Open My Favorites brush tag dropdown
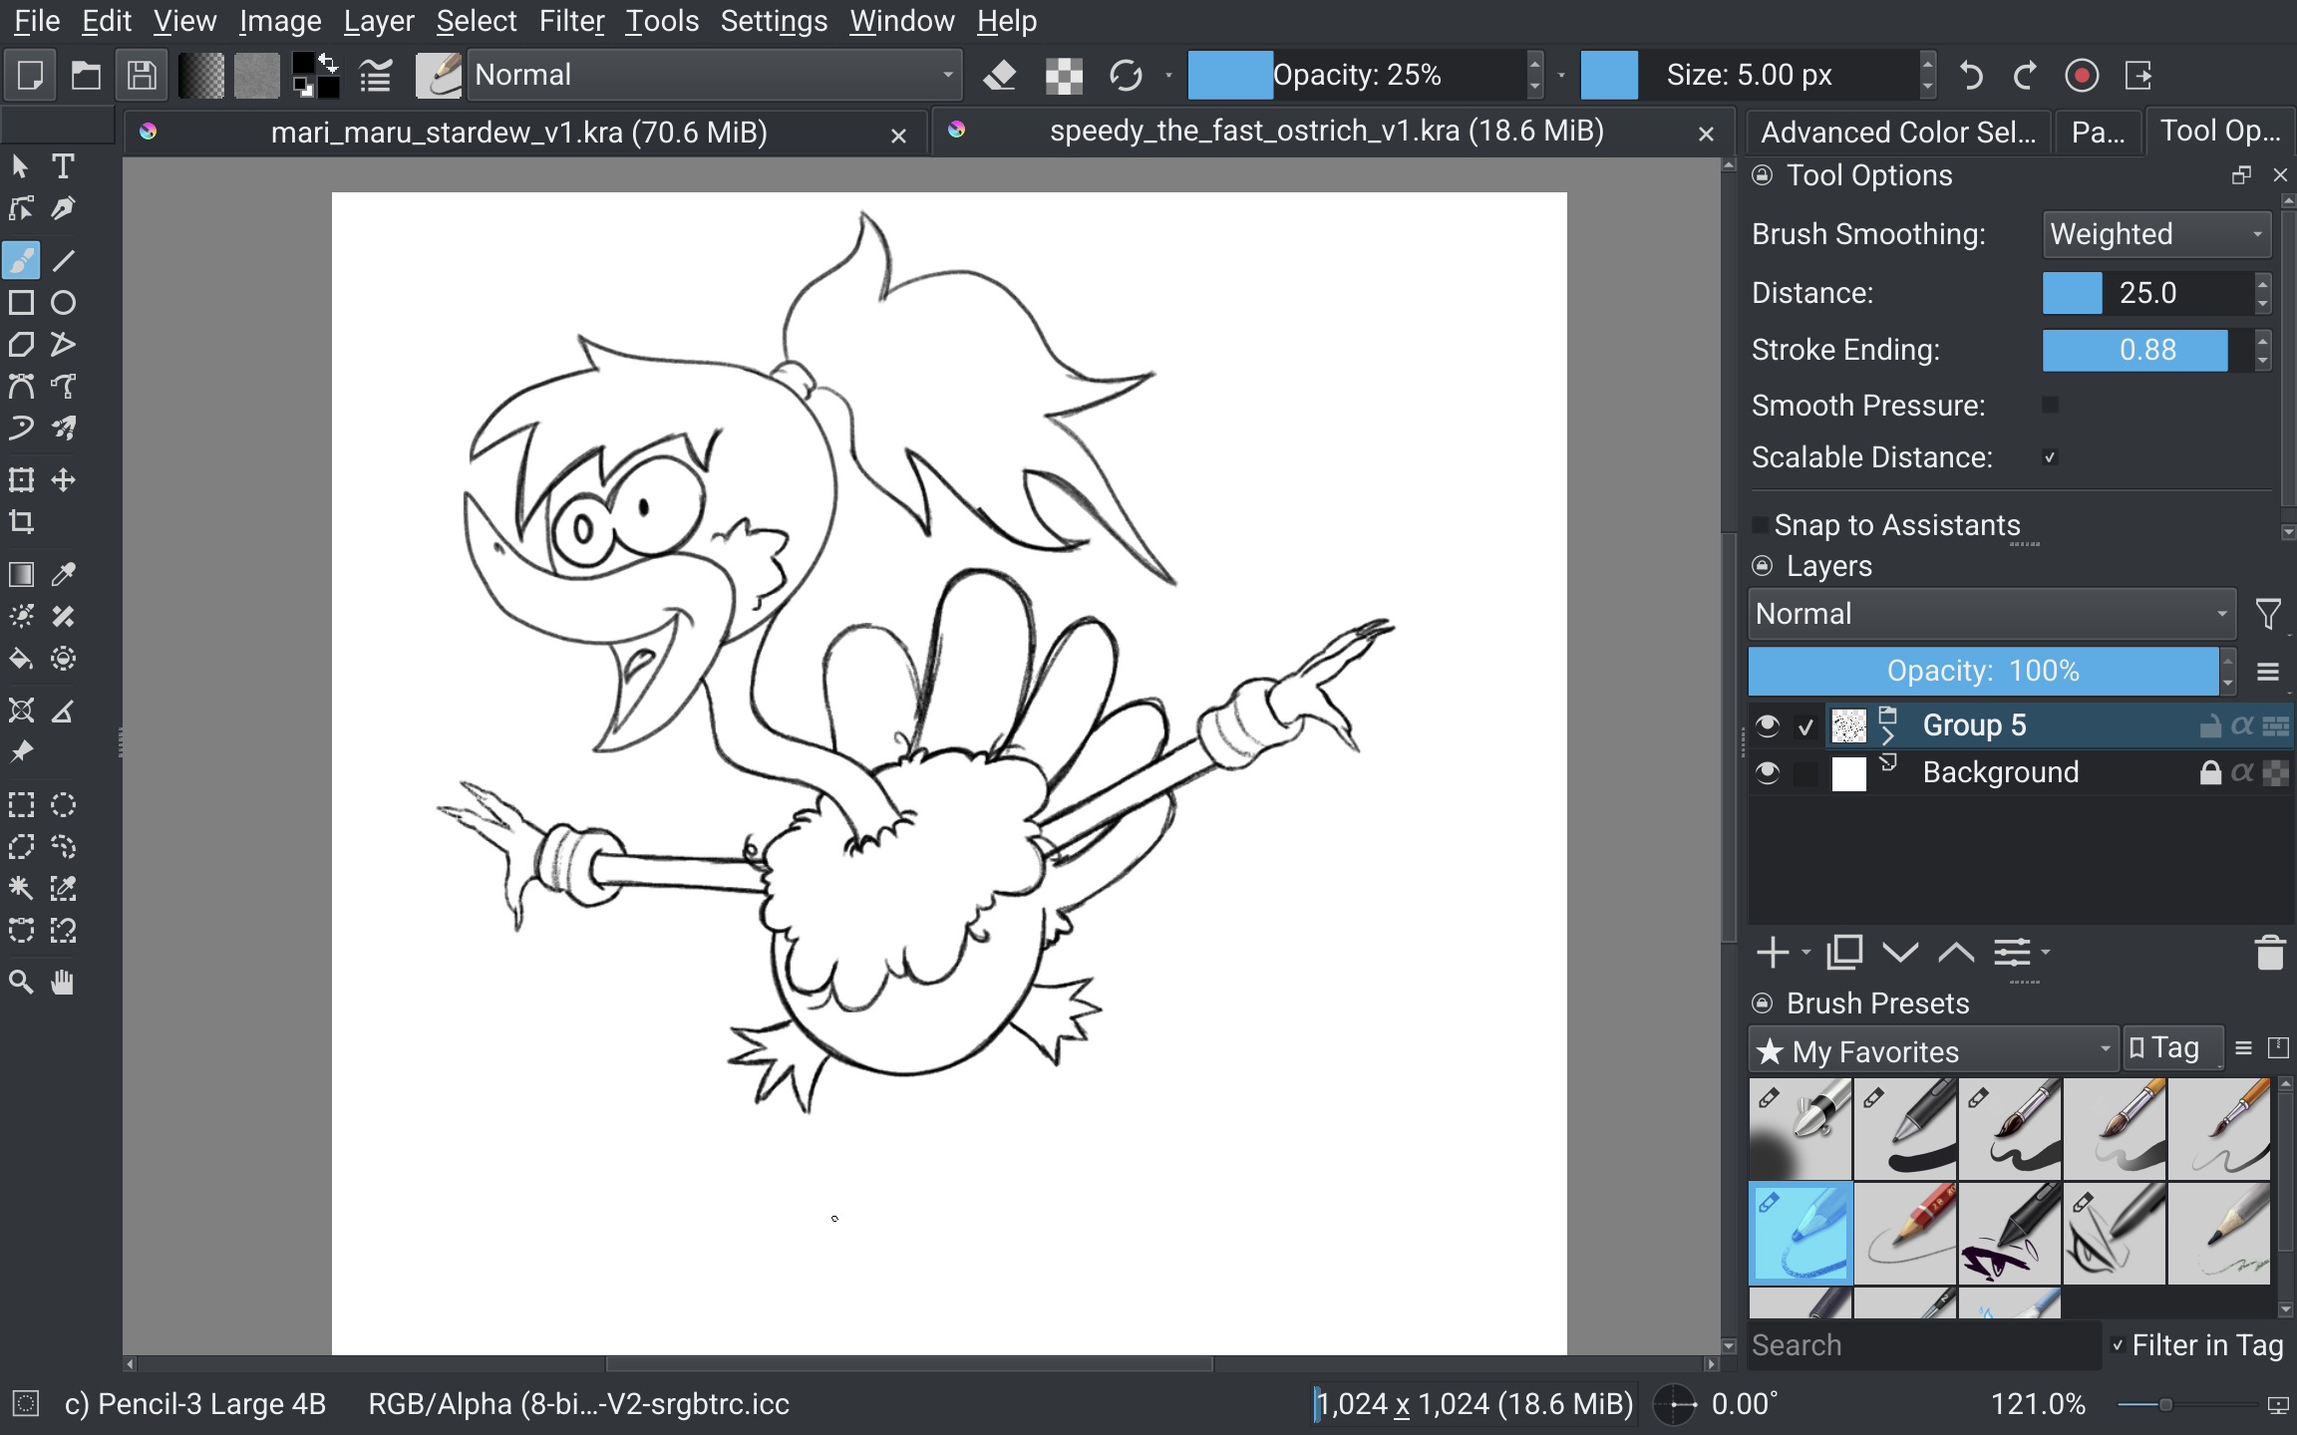This screenshot has height=1435, width=2297. pos(1932,1050)
